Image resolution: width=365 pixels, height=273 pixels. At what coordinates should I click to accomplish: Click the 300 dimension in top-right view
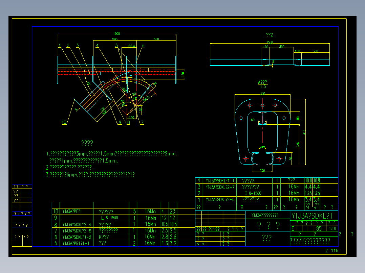tap(282, 47)
